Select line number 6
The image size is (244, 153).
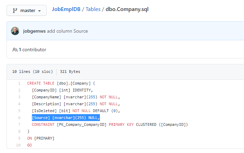tap(19, 118)
